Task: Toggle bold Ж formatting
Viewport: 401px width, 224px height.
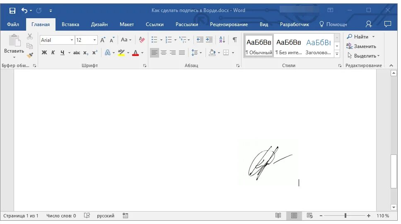Action: (44, 53)
